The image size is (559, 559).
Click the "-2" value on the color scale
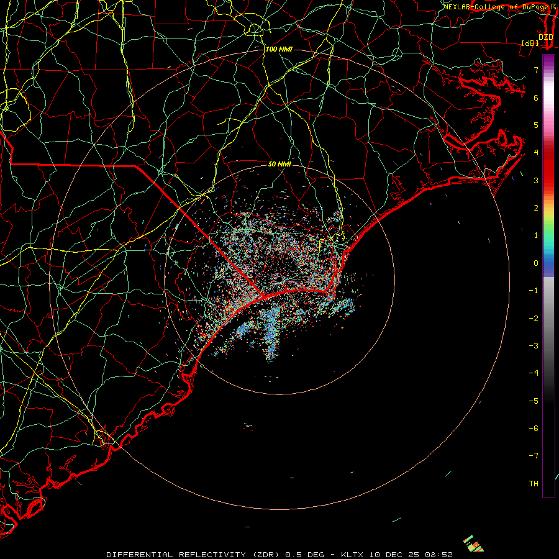coord(534,319)
